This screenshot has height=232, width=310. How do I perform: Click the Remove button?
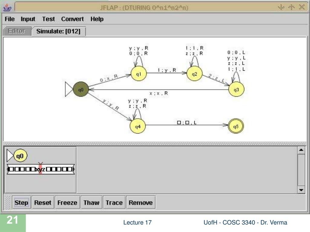point(140,202)
